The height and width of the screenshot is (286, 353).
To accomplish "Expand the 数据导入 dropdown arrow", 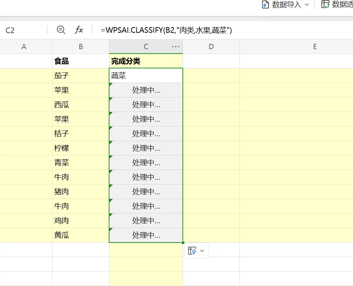I will 306,4.
